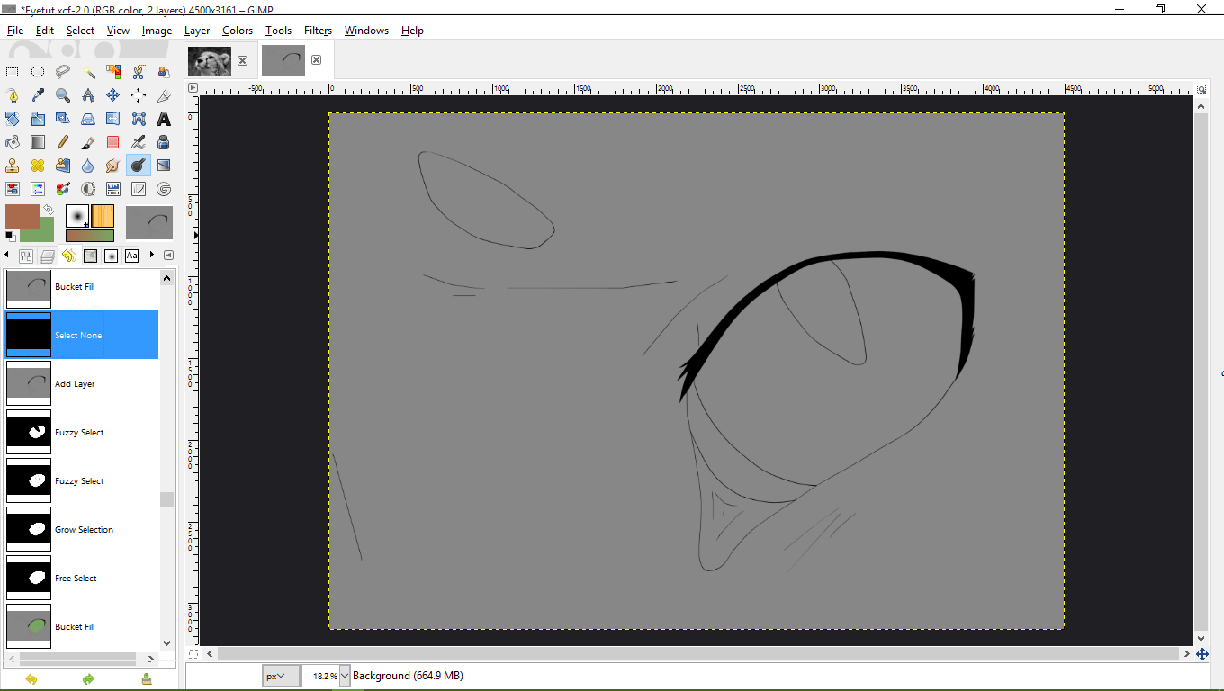Select the Blend gradient tool
The width and height of the screenshot is (1224, 691).
(38, 142)
